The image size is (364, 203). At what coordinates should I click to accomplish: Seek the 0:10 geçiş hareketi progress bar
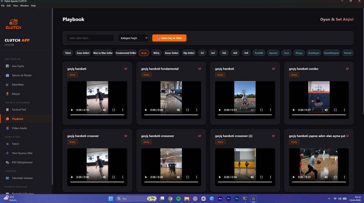point(97,115)
